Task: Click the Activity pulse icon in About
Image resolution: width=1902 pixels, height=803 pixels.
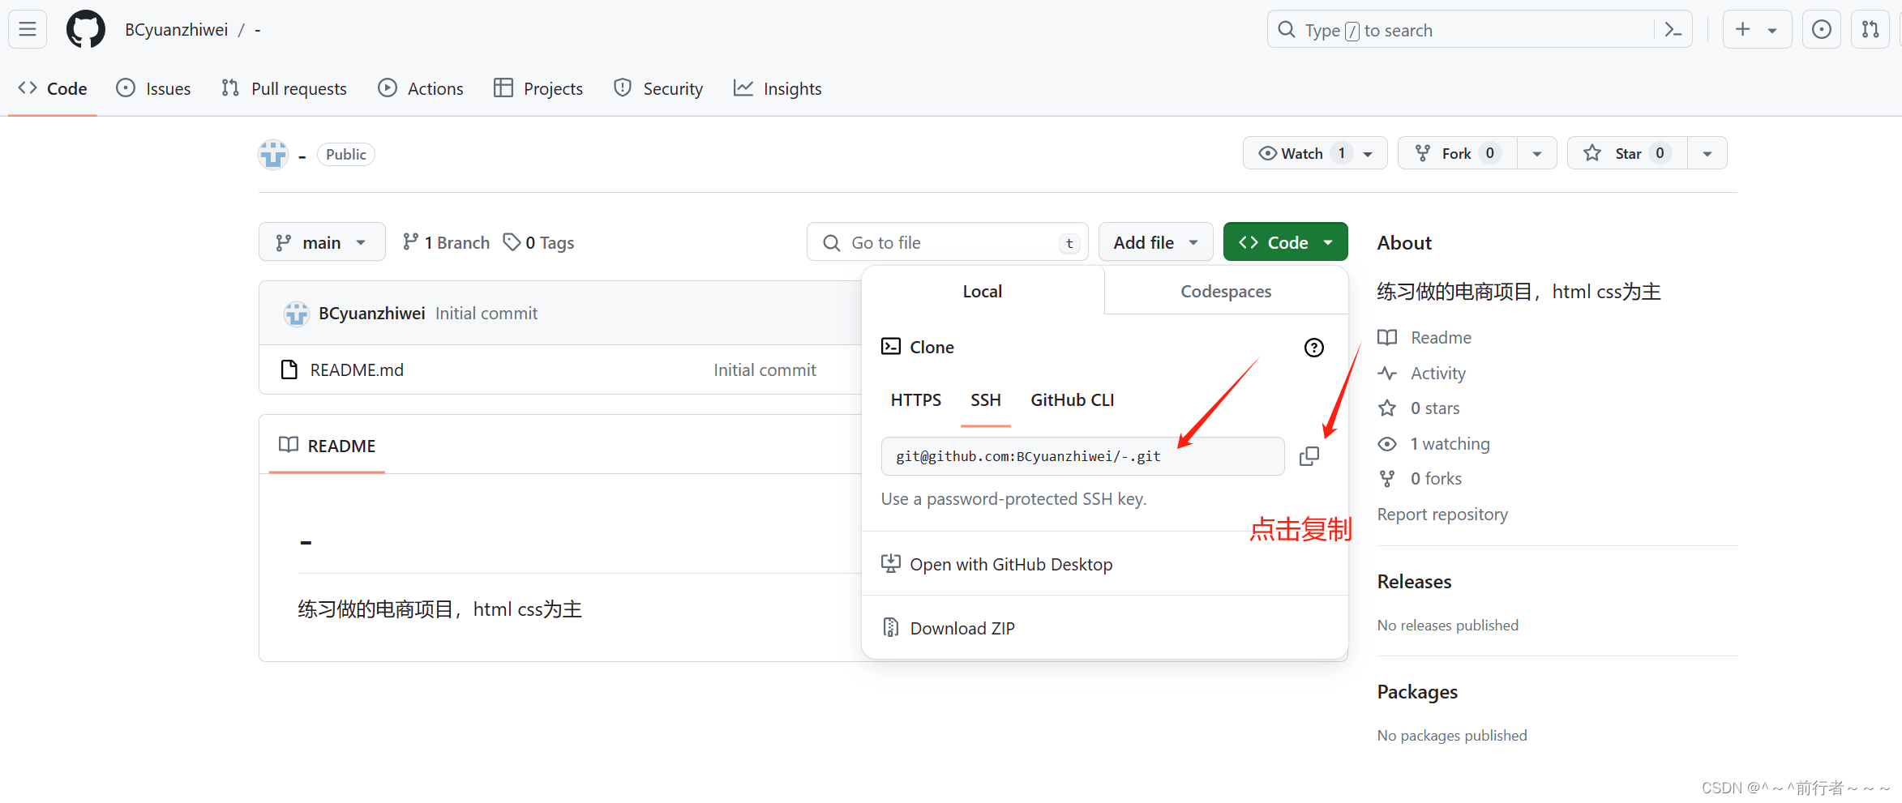Action: [1387, 374]
